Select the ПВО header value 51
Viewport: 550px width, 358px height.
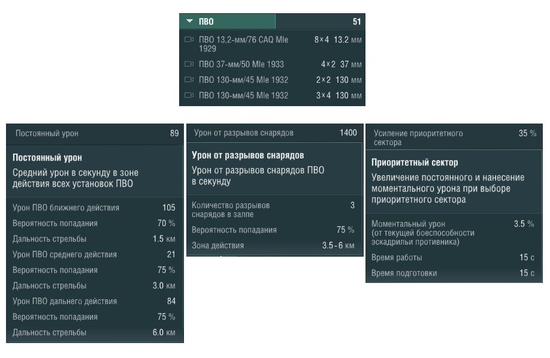tap(356, 22)
